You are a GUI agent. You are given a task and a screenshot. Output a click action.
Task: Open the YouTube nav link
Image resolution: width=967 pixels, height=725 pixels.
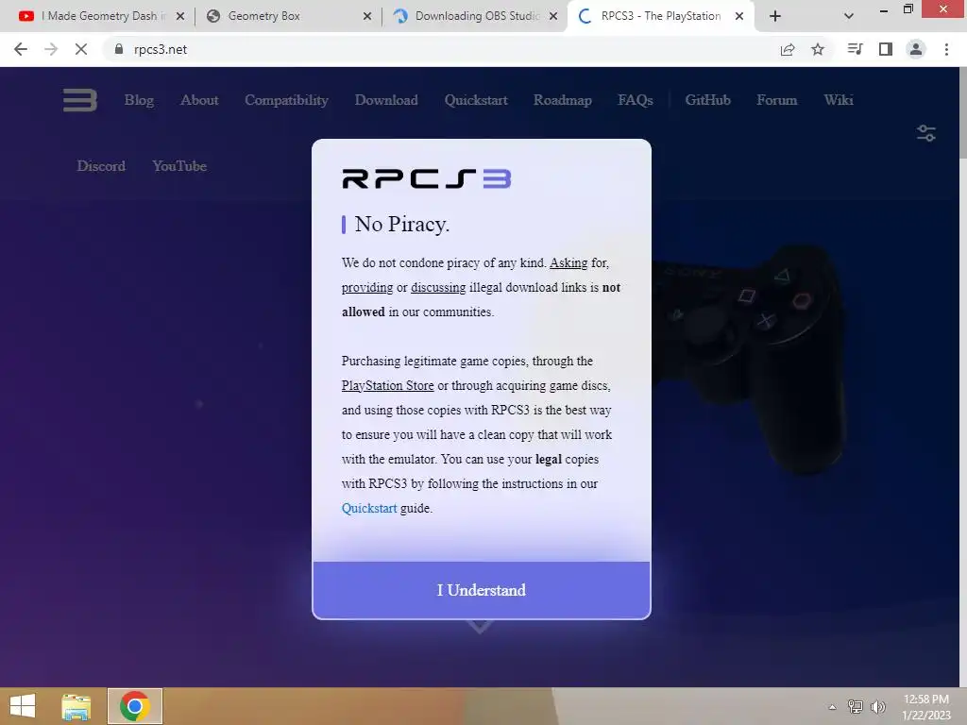(x=179, y=166)
